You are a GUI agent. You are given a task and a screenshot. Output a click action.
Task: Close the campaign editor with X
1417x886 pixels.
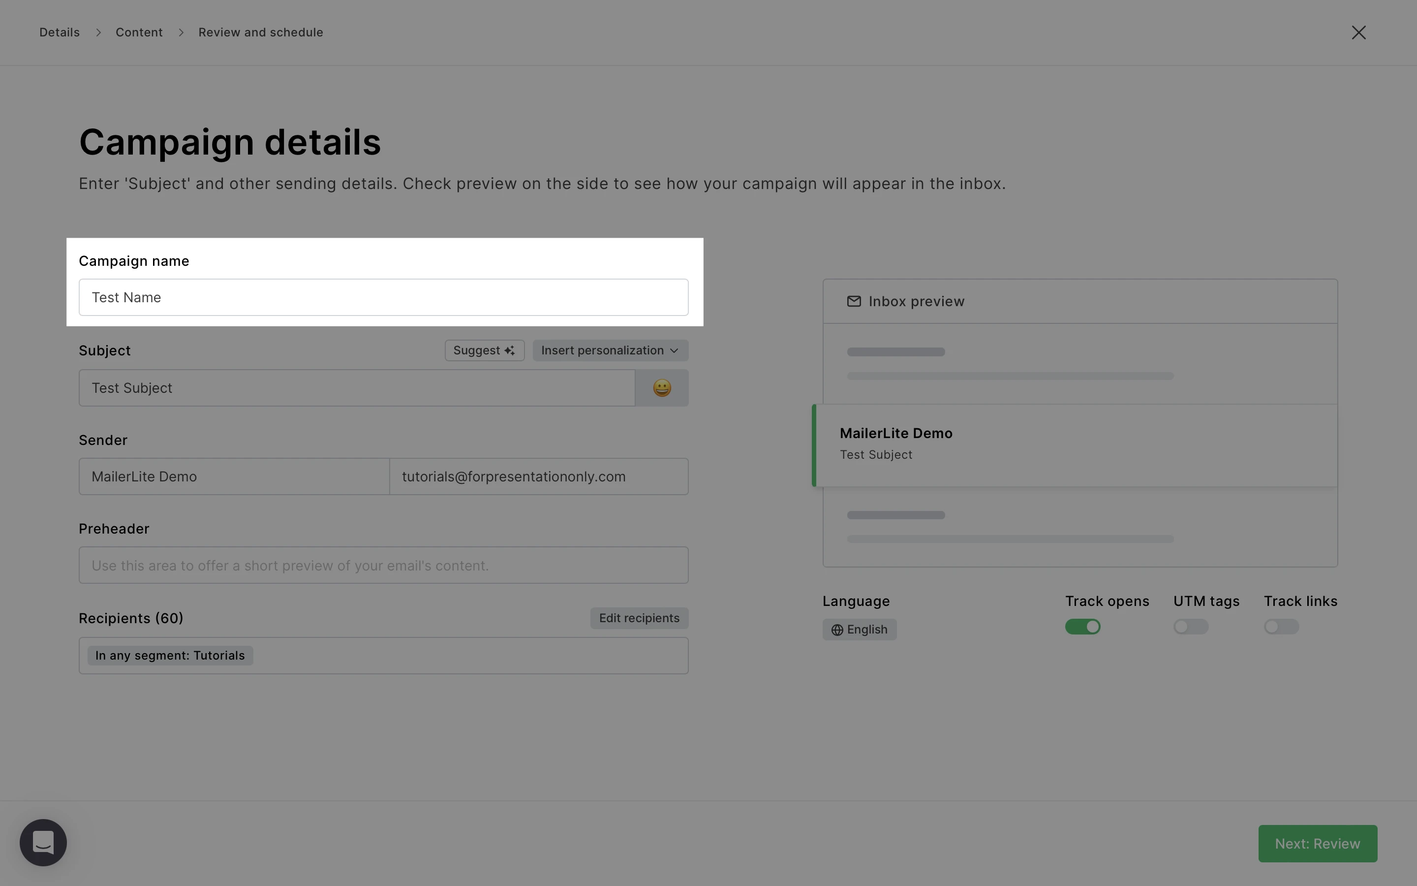tap(1358, 33)
